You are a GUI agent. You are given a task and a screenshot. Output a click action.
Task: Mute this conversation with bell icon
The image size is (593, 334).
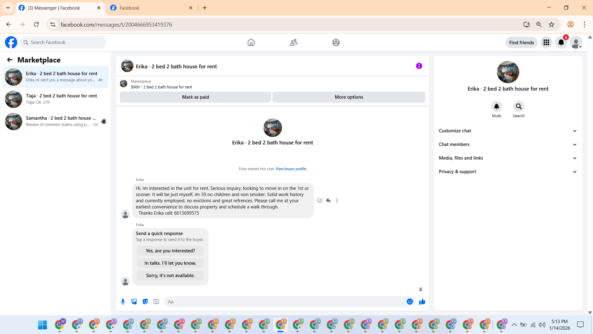(x=496, y=106)
